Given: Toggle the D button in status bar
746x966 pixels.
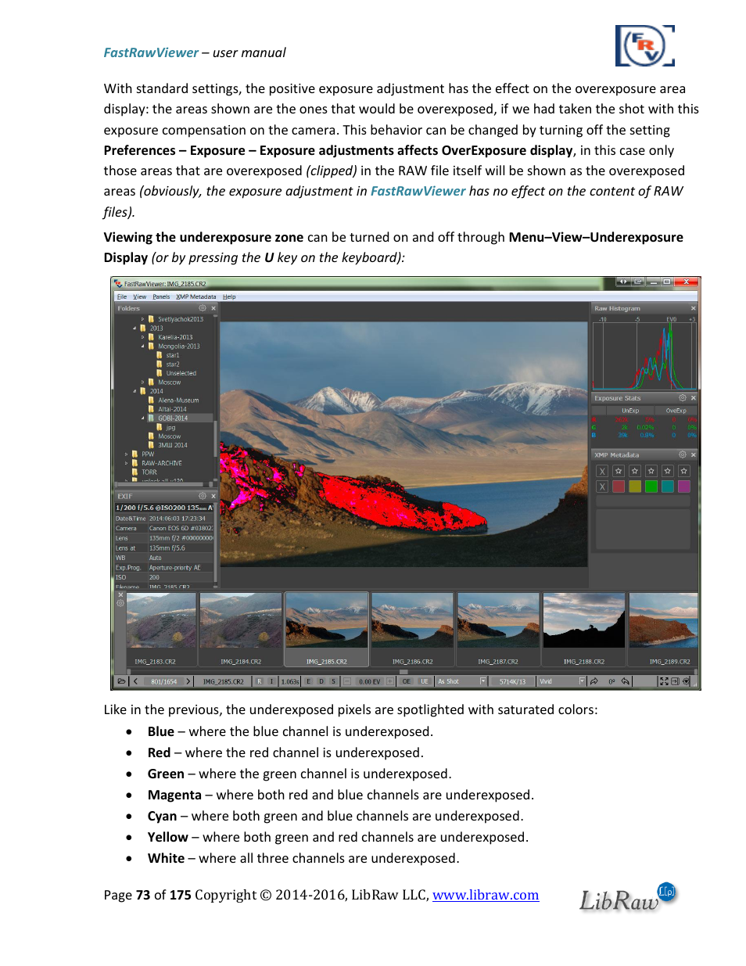Looking at the screenshot, I should (321, 681).
